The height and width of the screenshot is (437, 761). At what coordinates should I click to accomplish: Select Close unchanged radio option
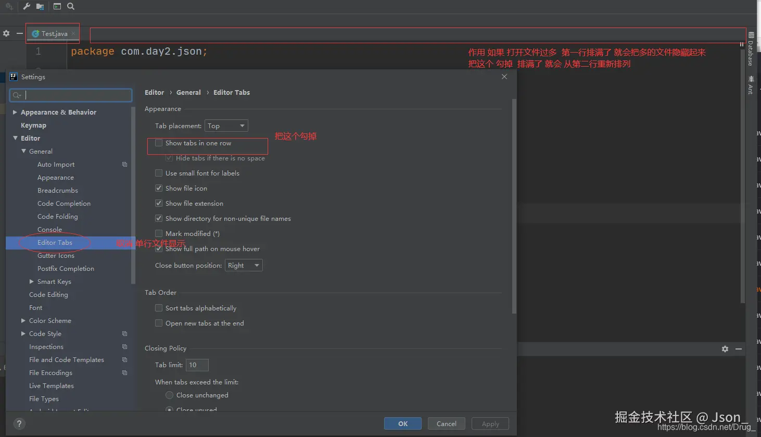(x=169, y=395)
